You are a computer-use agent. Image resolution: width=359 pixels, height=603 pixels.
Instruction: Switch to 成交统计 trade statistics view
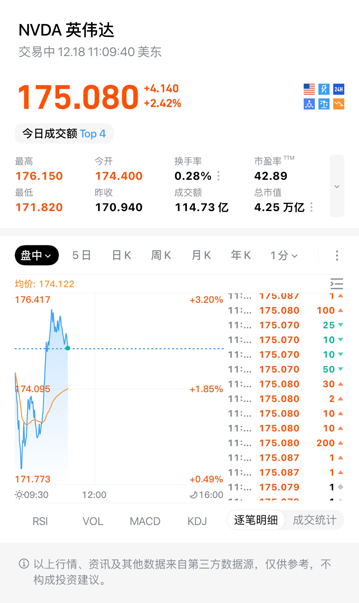pos(315,520)
